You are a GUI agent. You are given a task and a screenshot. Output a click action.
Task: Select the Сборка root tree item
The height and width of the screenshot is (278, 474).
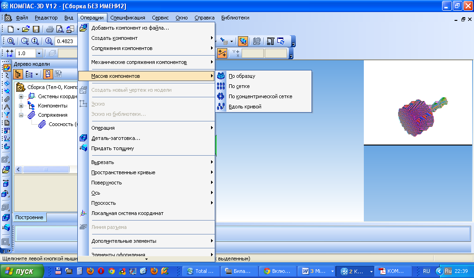coord(52,87)
